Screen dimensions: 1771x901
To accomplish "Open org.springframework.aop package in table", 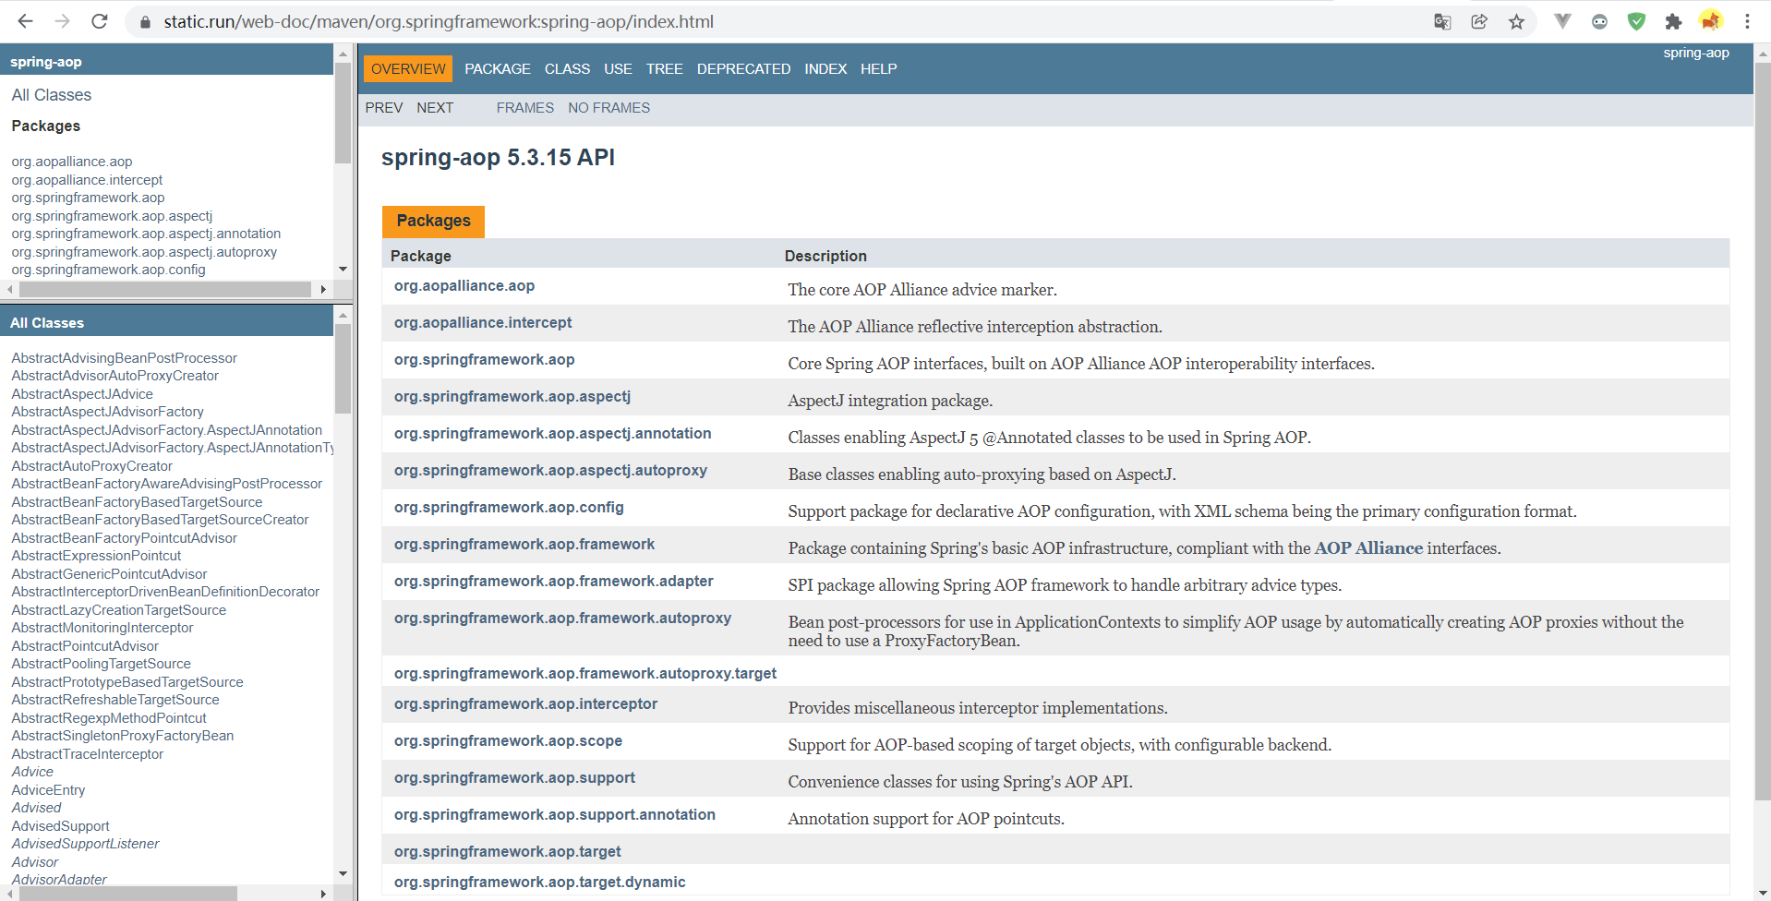I will (x=484, y=359).
